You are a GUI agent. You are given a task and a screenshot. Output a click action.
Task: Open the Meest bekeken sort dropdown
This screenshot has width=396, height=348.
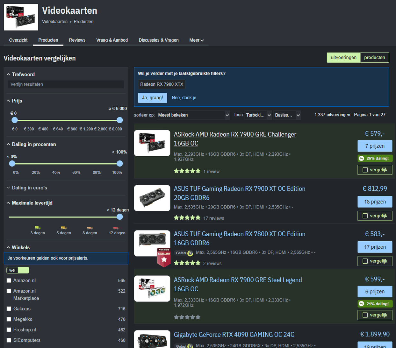tap(193, 115)
